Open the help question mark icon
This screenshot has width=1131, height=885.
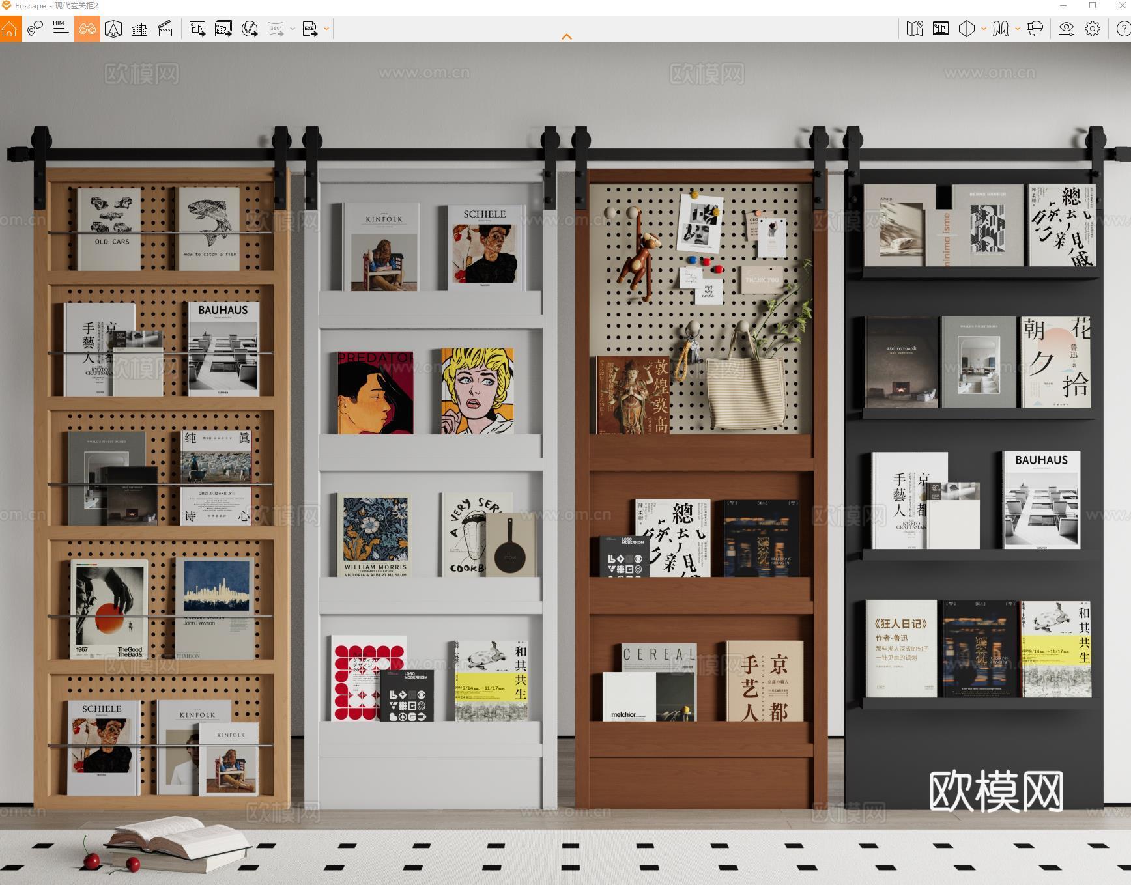tap(1123, 29)
